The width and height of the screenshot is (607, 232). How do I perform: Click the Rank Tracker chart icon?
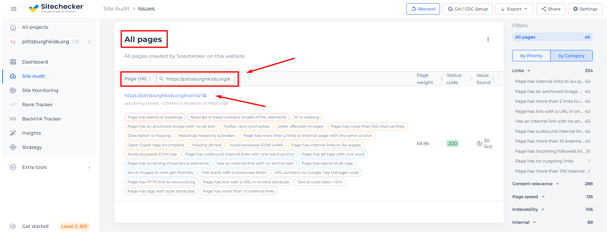pos(13,105)
